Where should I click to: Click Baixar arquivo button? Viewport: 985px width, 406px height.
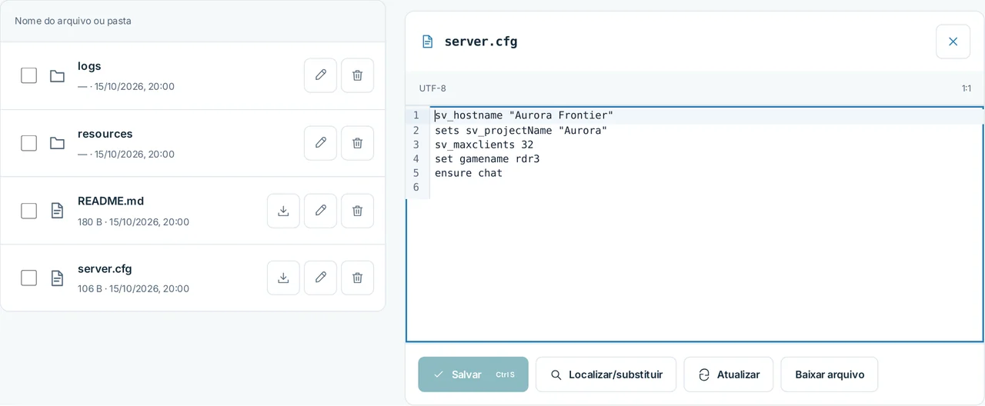[829, 374]
